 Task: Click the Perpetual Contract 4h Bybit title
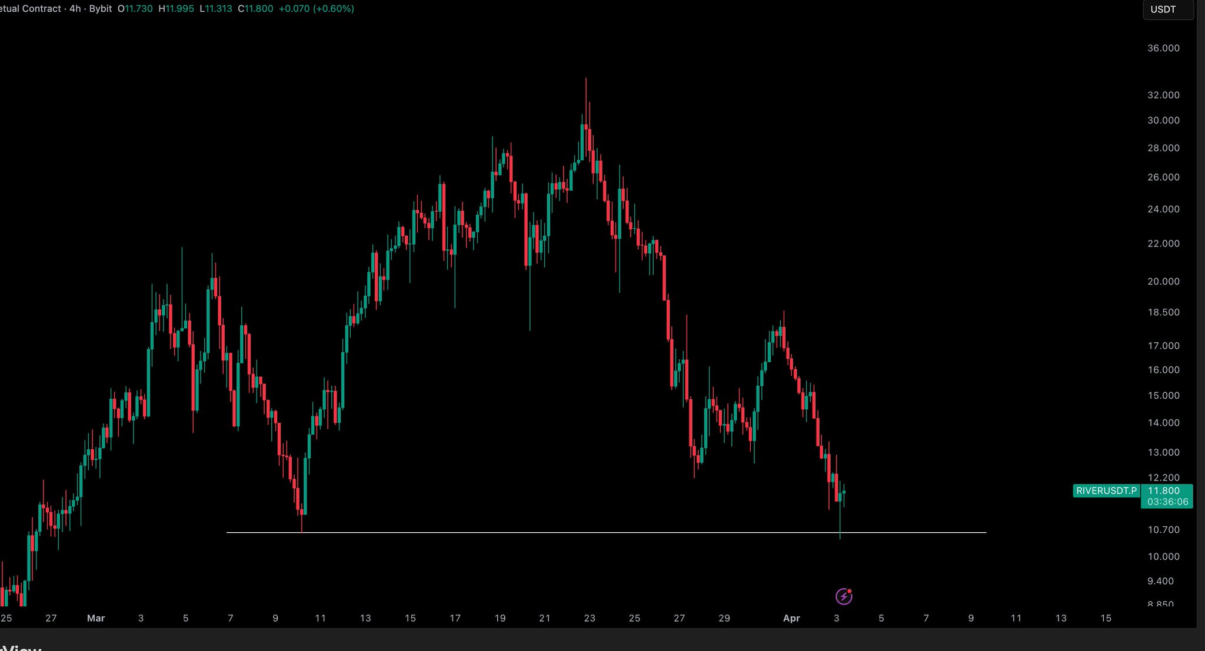55,9
